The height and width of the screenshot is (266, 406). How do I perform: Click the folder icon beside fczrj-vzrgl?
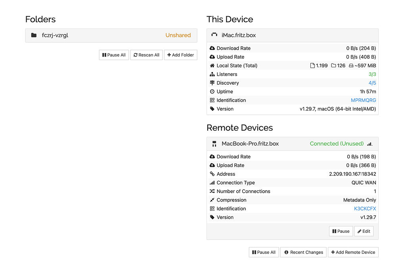[34, 35]
